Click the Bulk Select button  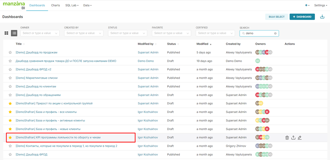(x=276, y=17)
